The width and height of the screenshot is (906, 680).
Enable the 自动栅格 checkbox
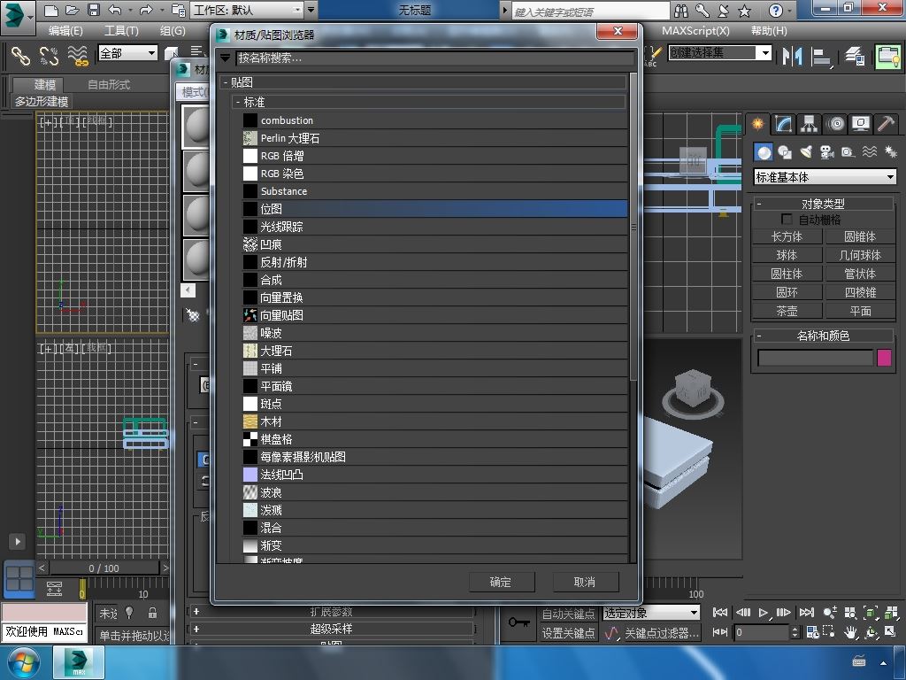pyautogui.click(x=787, y=220)
